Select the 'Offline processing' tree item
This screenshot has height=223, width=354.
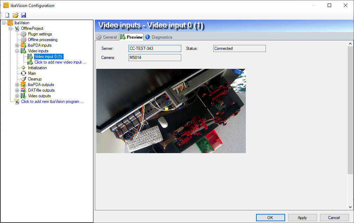43,40
